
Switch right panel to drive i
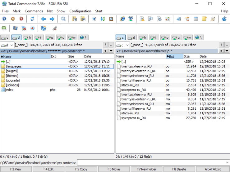point(154,37)
